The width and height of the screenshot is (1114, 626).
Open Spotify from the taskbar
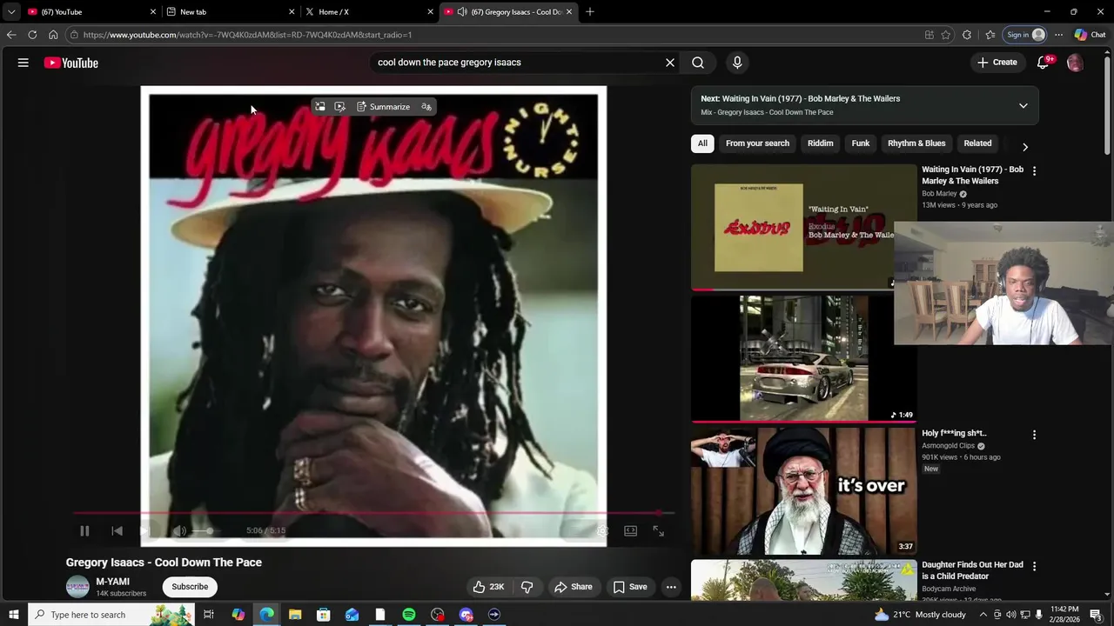coord(408,615)
